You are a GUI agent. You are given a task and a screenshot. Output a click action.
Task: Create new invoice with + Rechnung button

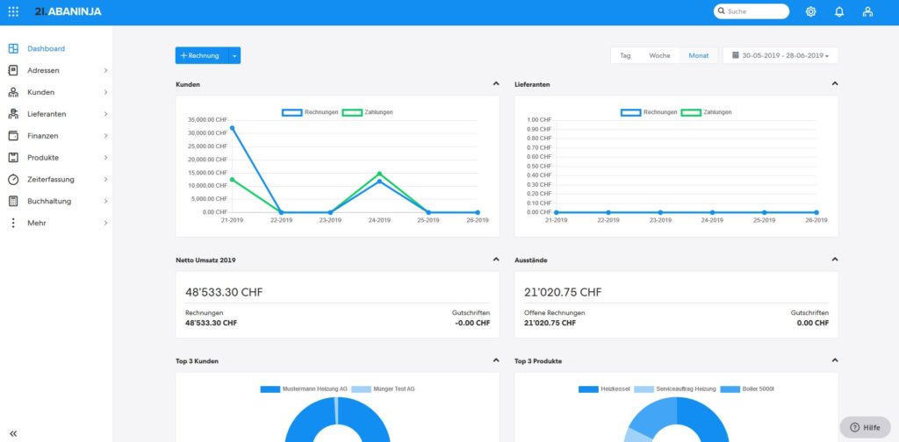tap(202, 55)
